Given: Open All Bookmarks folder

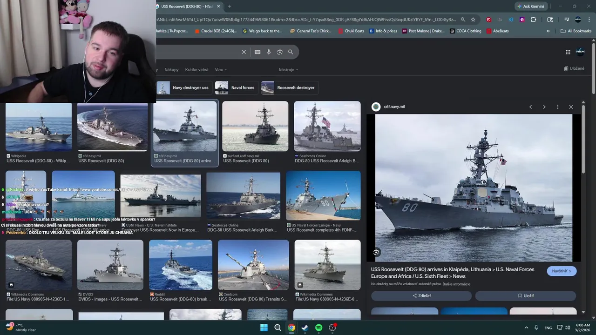Looking at the screenshot, I should point(576,31).
